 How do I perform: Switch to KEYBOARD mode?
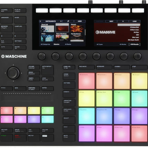click(x=104, y=67)
